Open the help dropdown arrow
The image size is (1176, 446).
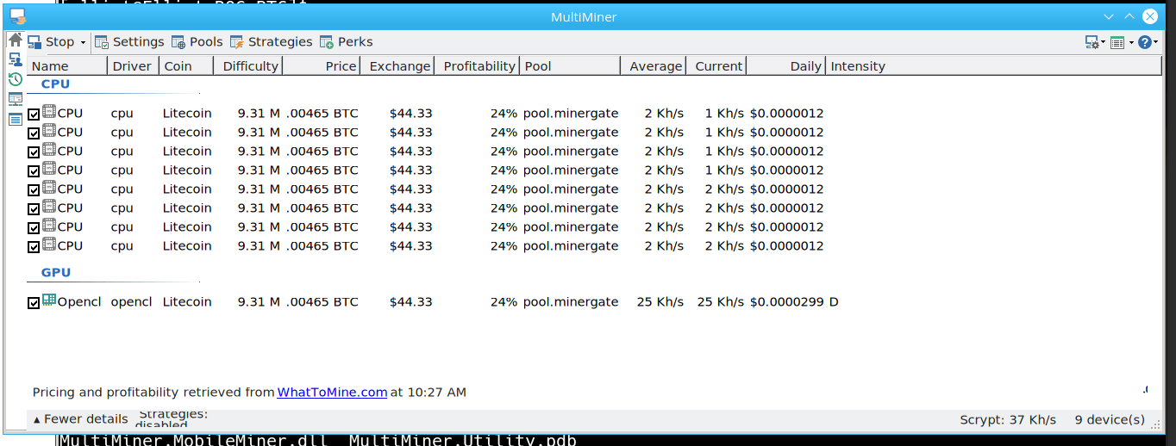click(x=1155, y=42)
